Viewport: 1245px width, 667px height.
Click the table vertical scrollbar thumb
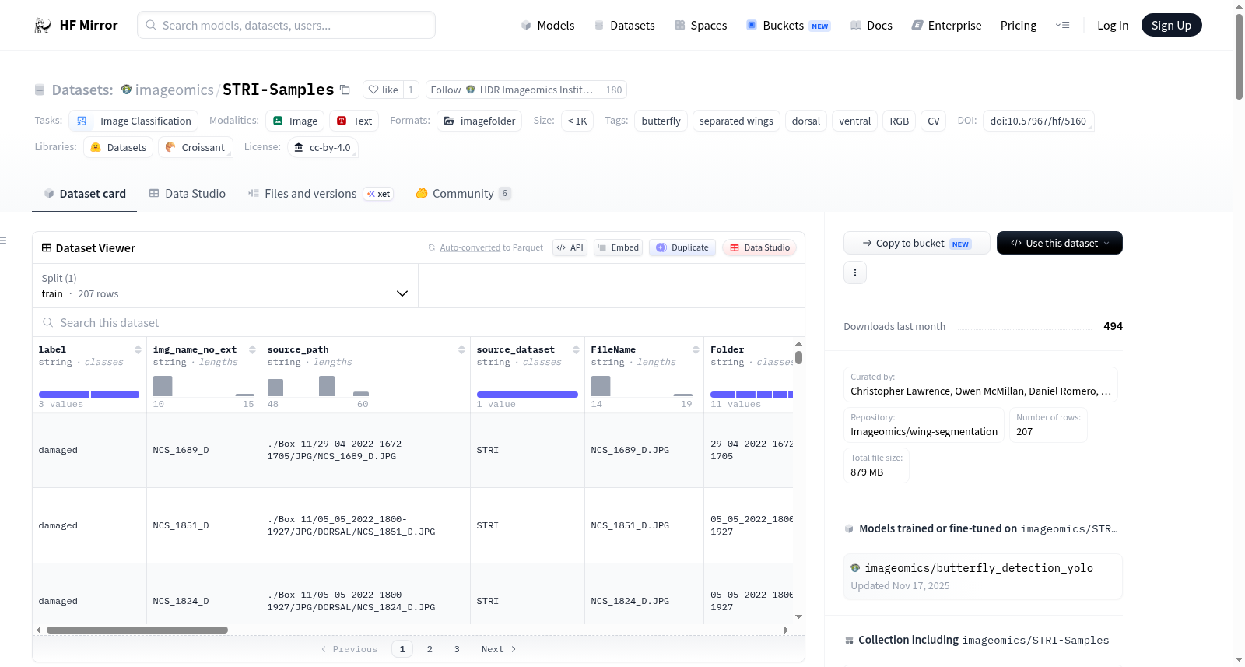(x=798, y=358)
